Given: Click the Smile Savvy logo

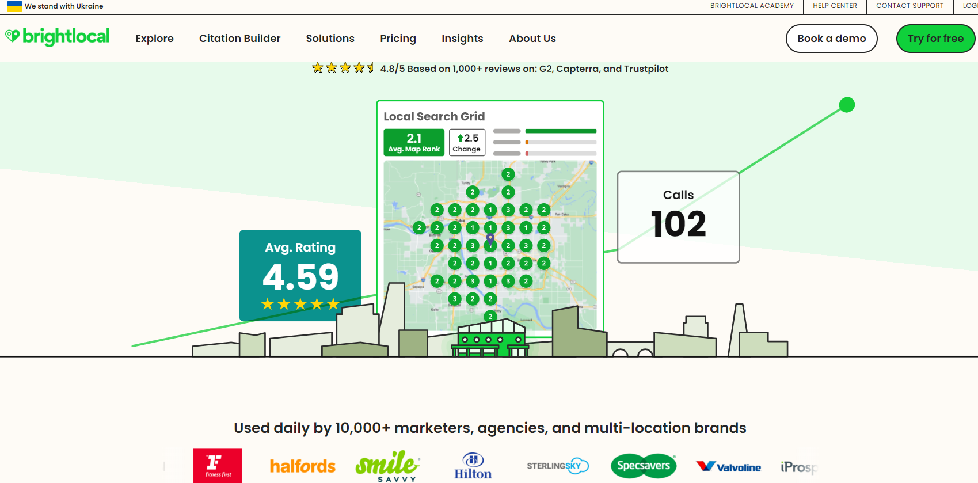Looking at the screenshot, I should pyautogui.click(x=387, y=466).
